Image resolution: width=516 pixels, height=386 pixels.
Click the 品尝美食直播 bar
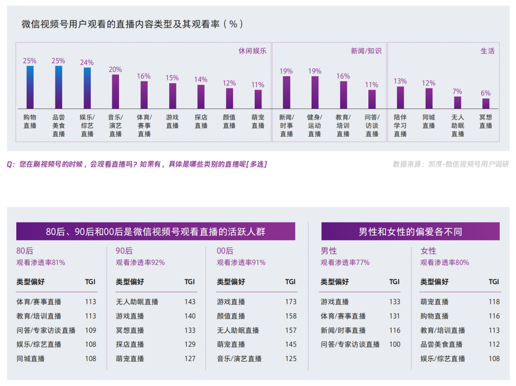[x=58, y=86]
